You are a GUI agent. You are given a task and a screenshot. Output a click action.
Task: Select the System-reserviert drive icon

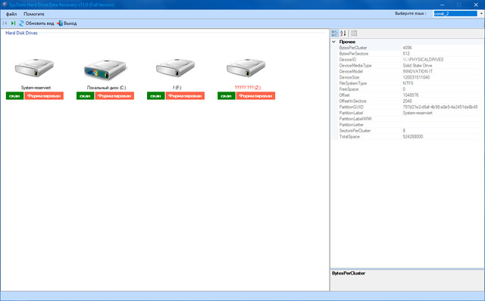34,68
